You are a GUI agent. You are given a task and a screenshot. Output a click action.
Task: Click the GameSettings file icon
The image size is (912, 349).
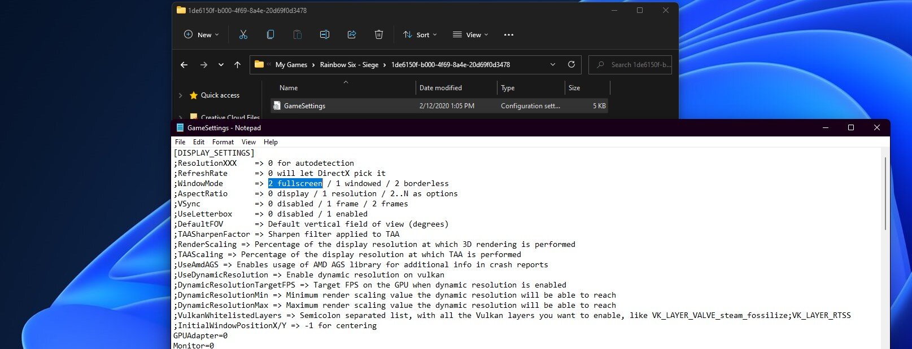point(277,106)
